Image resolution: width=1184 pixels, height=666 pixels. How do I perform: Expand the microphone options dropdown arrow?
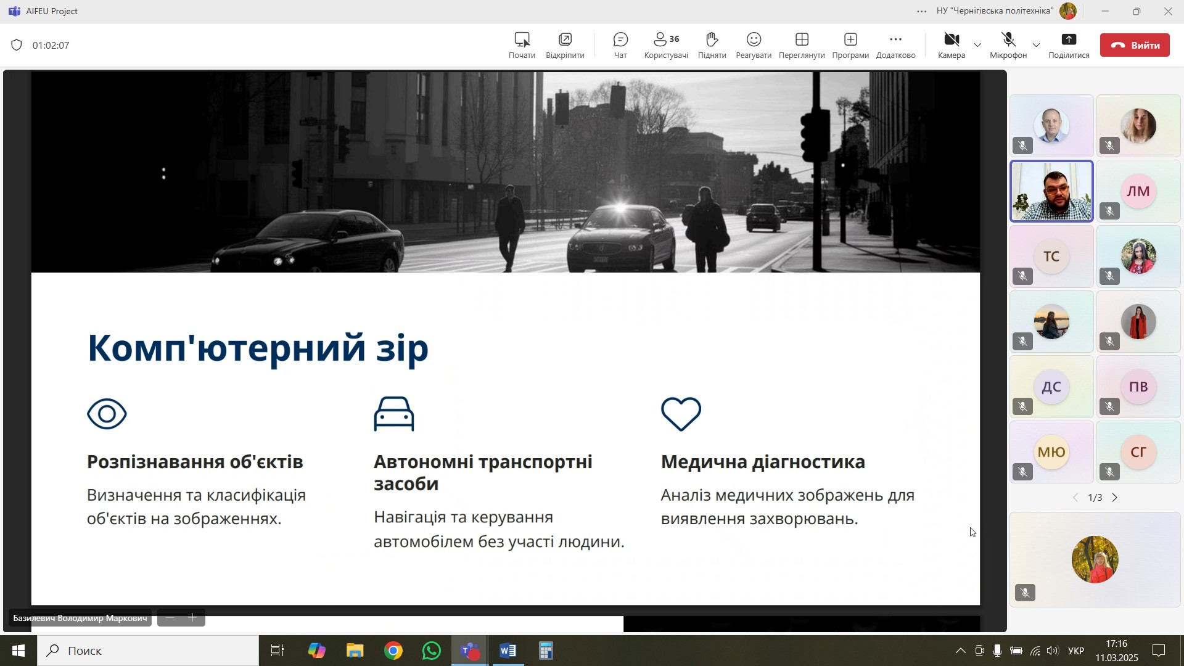pos(1036,45)
